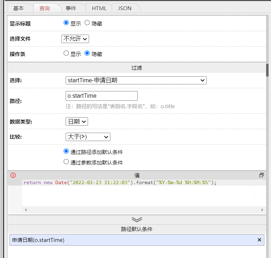Collapse the panel with double-chevron arrow
Screen dimensions: 271x258
tap(137, 219)
